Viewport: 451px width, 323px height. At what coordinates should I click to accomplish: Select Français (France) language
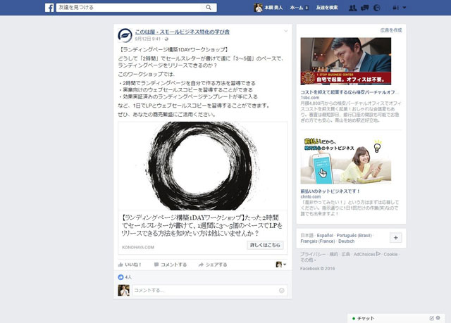(318, 241)
